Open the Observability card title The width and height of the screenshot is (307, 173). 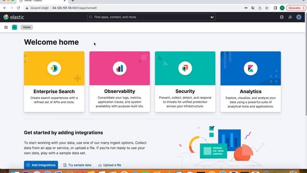click(119, 91)
